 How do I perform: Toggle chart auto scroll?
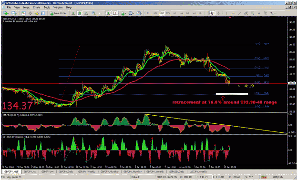(109, 13)
